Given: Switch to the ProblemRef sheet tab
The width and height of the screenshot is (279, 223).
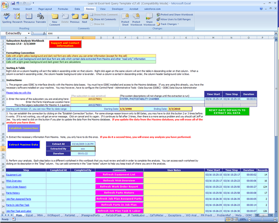Looking at the screenshot, I should [x=224, y=215].
